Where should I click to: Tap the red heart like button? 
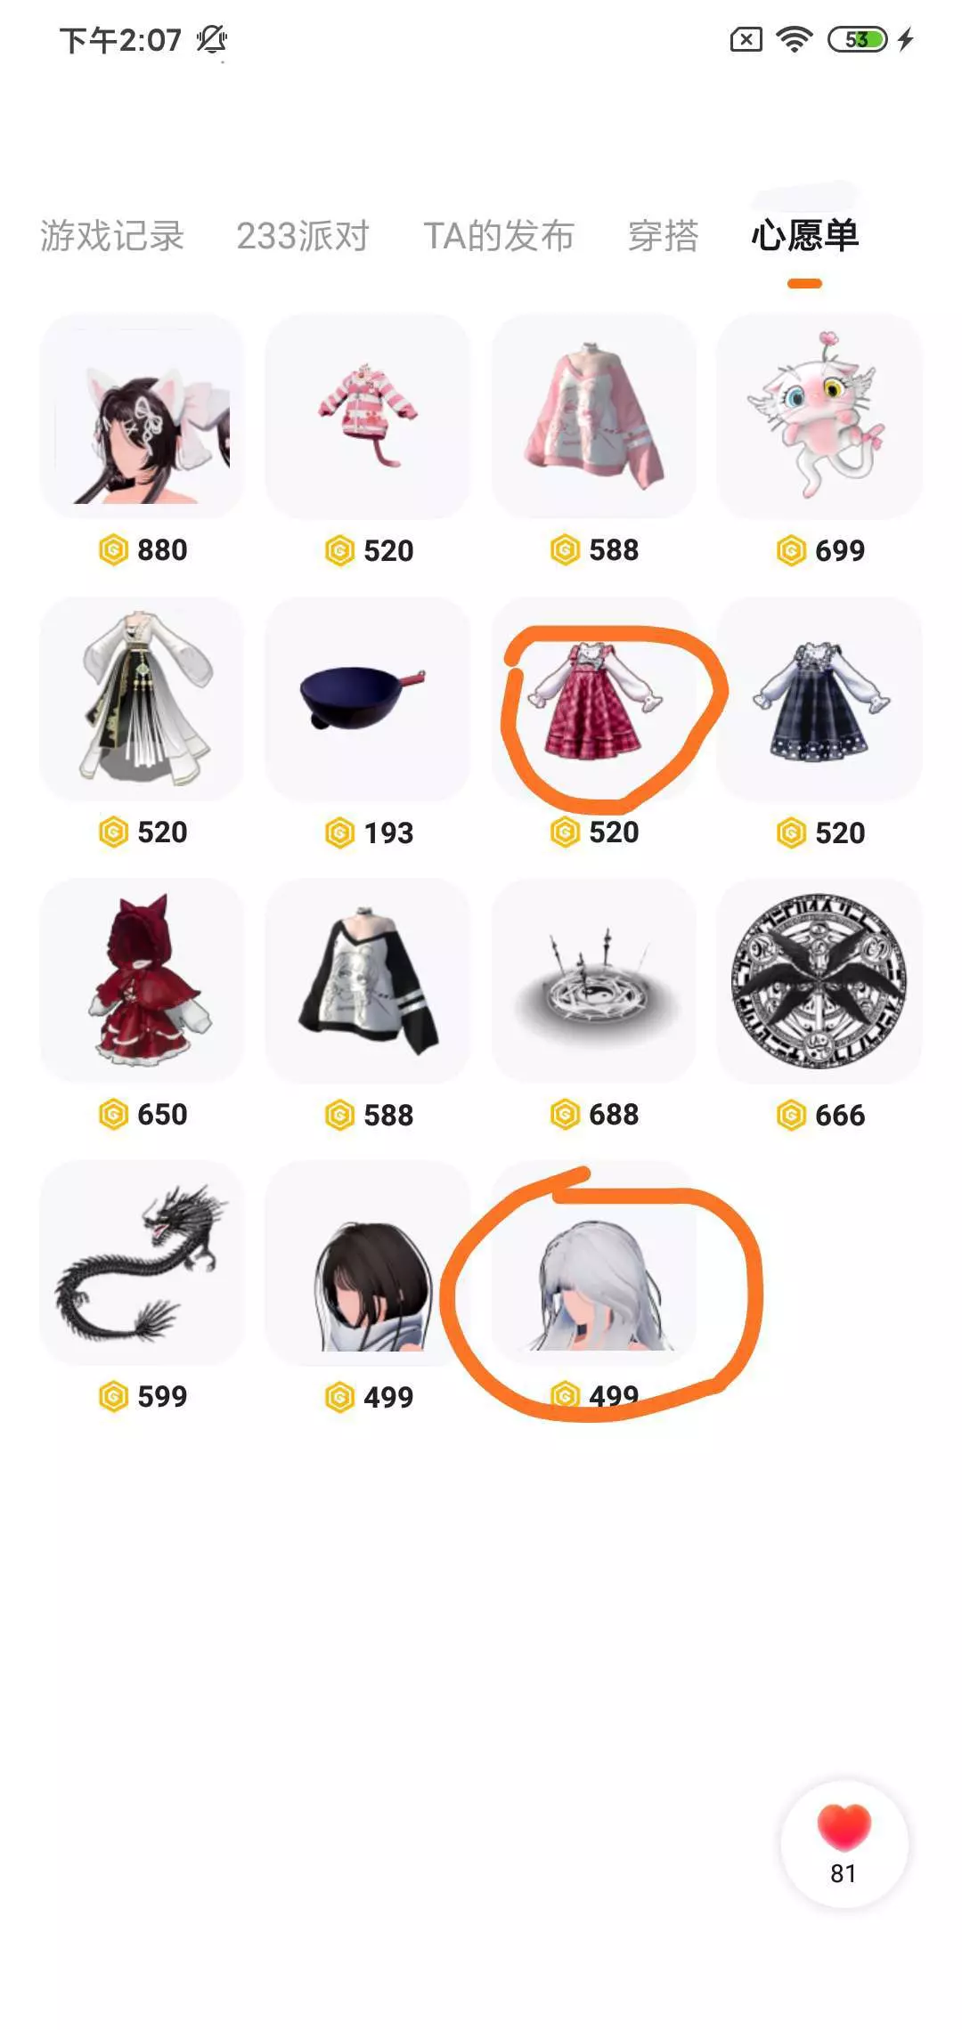[x=844, y=1843]
